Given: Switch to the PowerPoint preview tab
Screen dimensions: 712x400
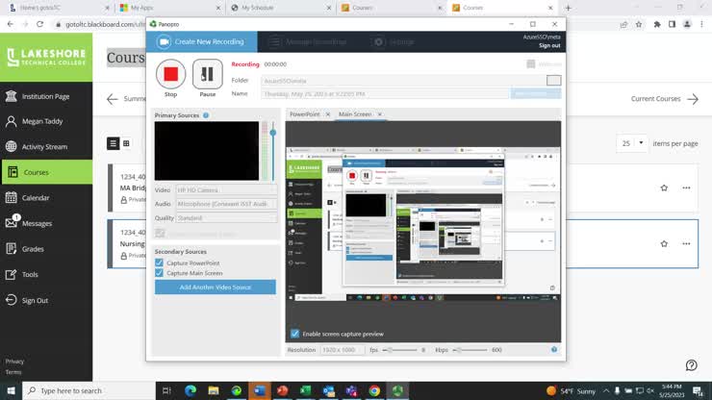Looking at the screenshot, I should (x=305, y=114).
